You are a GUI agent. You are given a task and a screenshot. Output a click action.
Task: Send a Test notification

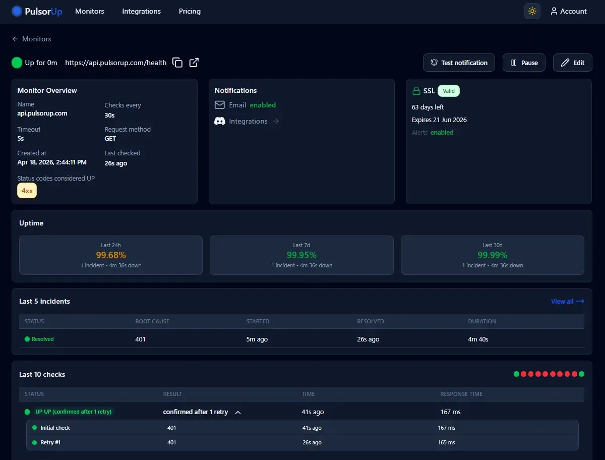click(459, 63)
